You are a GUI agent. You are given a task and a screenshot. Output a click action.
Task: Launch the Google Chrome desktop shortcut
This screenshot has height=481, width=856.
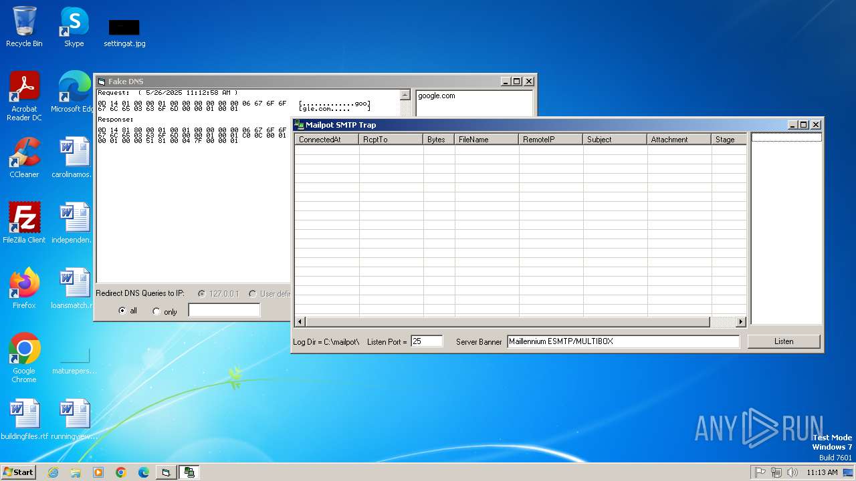click(24, 358)
